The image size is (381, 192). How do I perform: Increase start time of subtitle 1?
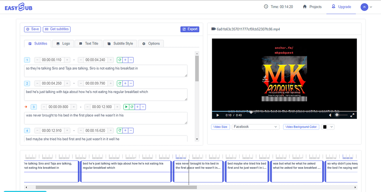tap(67, 60)
